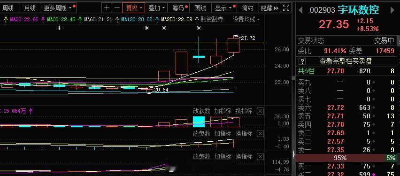This screenshot has width=400, height=176.
Task: Click the arrow icon after MA250 value
Action: (197, 19)
